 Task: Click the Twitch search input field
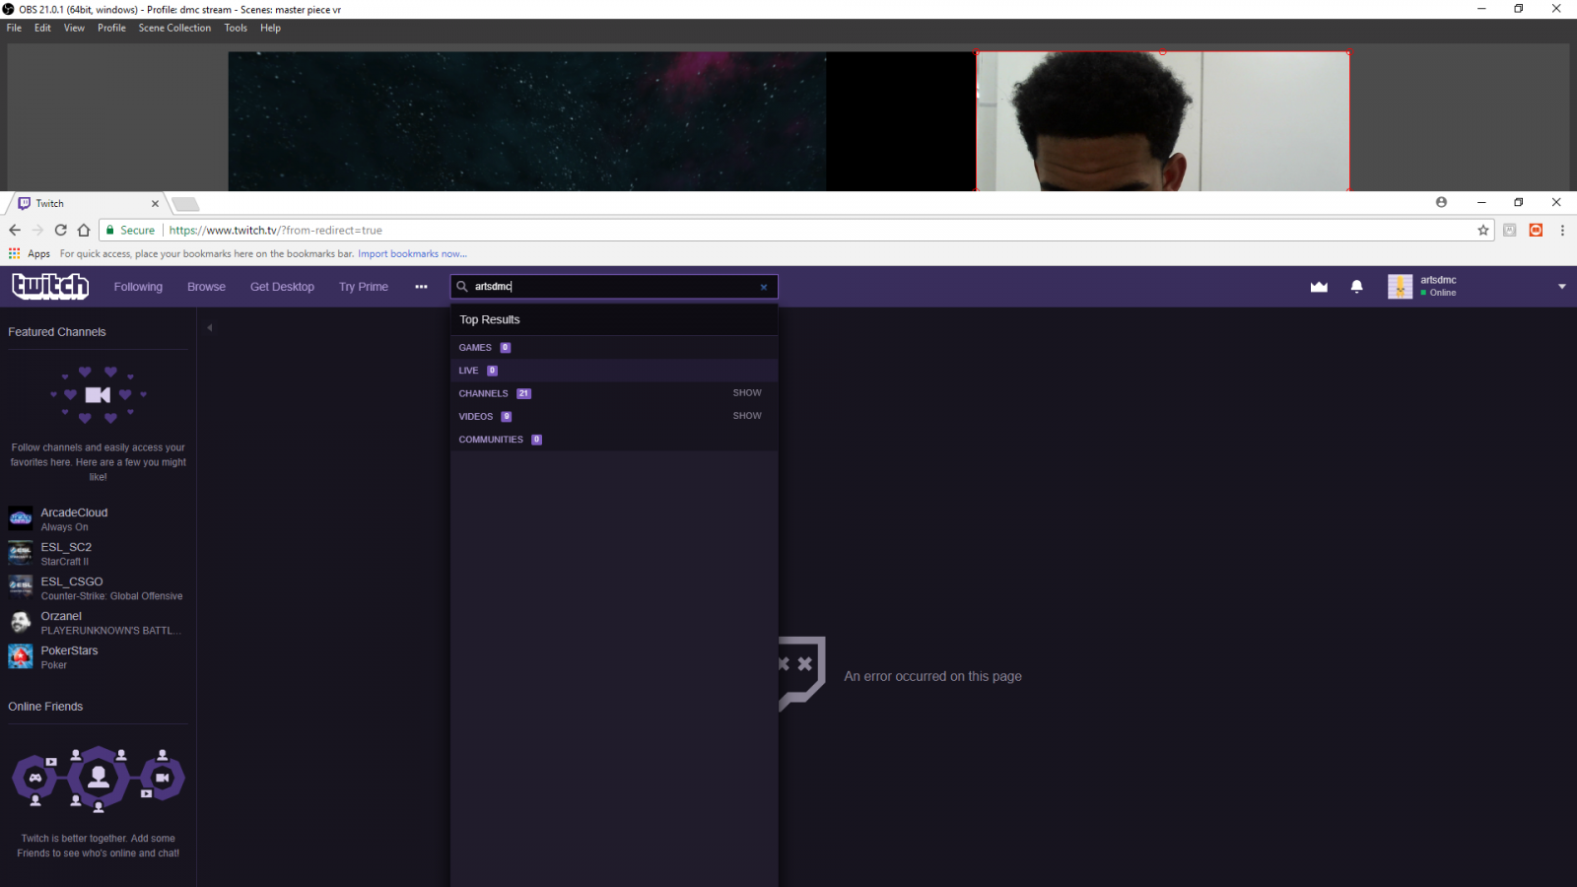coord(613,287)
